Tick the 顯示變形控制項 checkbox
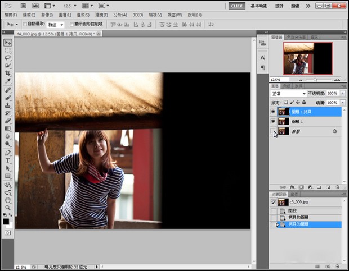Viewport: 349px width, 271px height. tap(72, 25)
